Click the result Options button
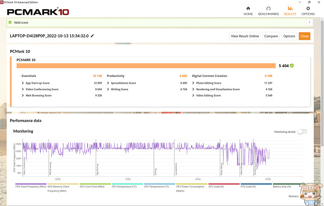Image resolution: width=324 pixels, height=206 pixels. click(x=289, y=36)
